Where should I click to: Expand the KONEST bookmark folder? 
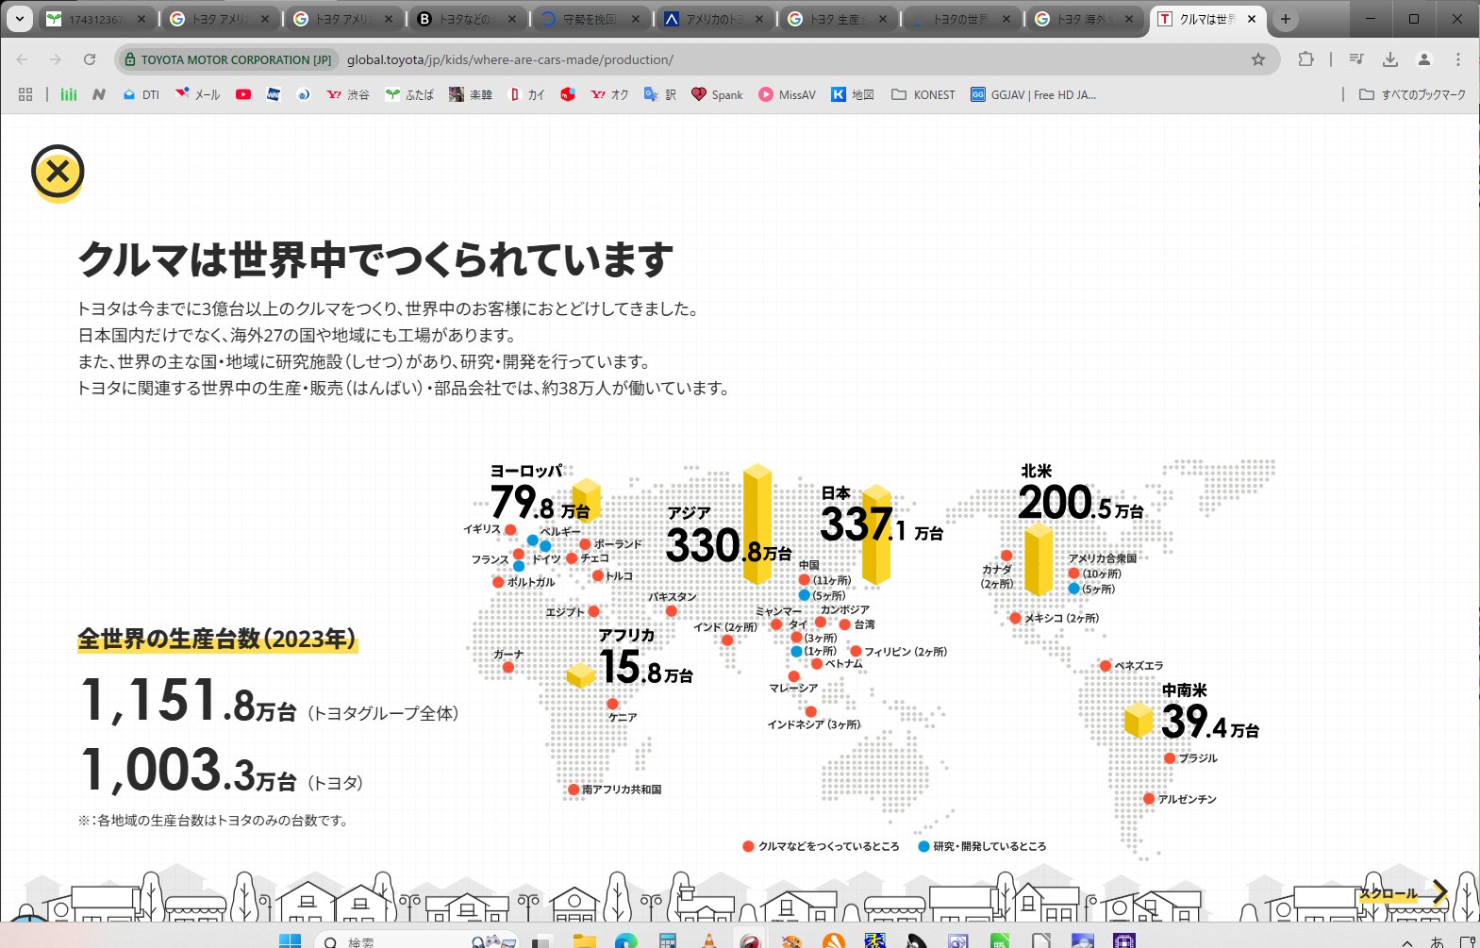pos(923,94)
